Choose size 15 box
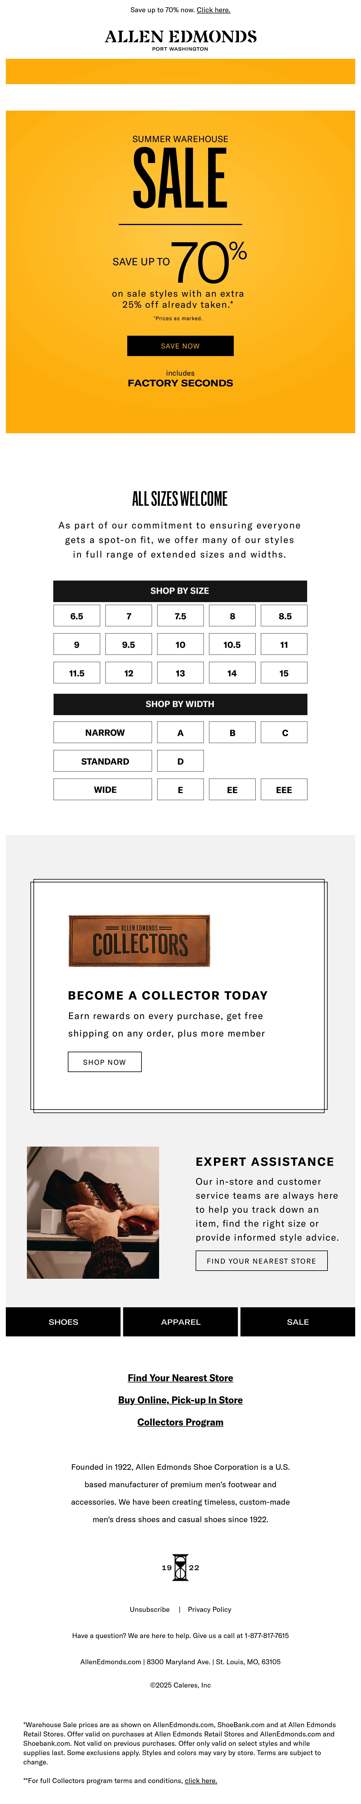 pyautogui.click(x=284, y=673)
